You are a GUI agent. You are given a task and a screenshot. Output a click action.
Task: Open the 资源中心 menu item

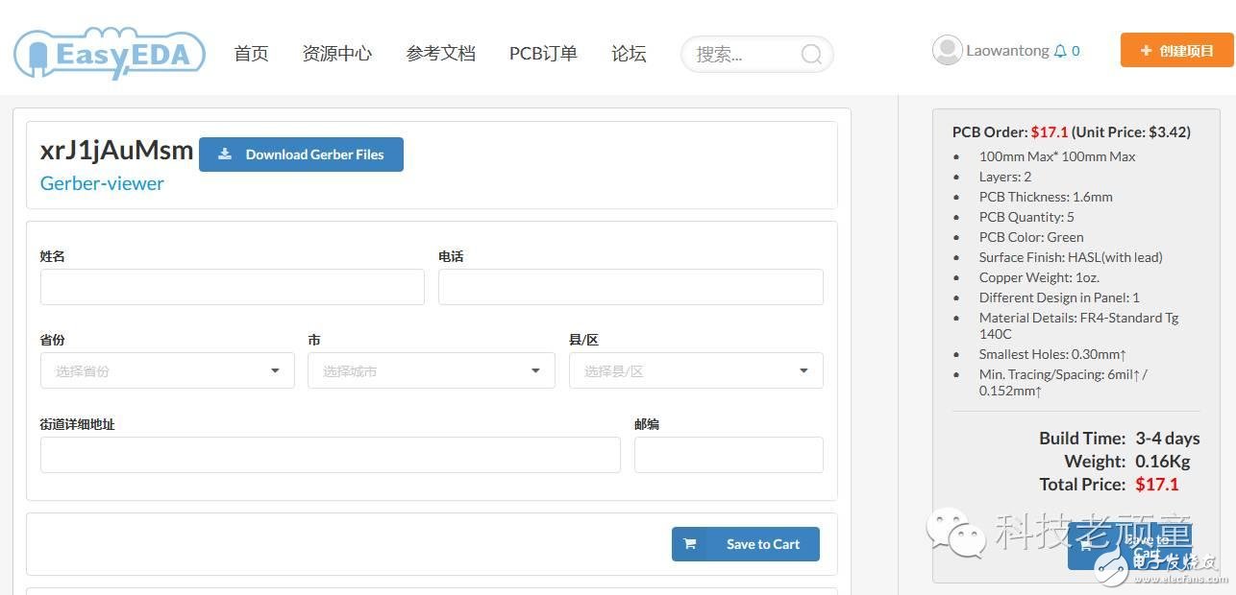coord(336,54)
